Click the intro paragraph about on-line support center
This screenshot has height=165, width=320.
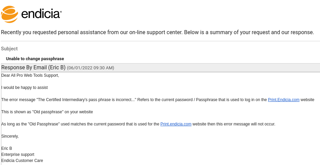click(x=157, y=32)
